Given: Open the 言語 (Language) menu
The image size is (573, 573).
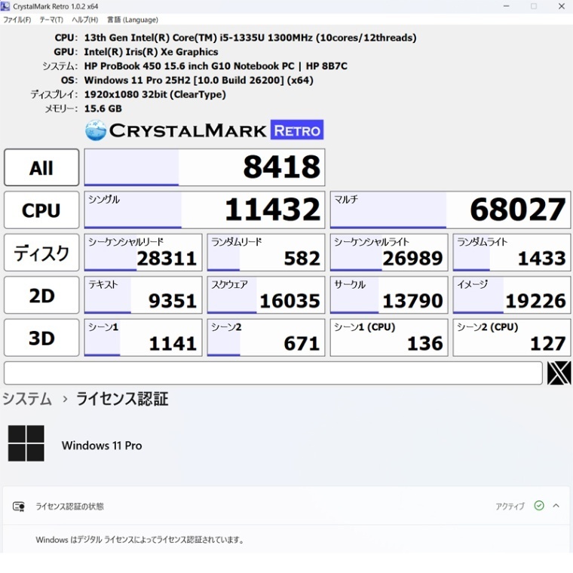Looking at the screenshot, I should click(x=132, y=20).
